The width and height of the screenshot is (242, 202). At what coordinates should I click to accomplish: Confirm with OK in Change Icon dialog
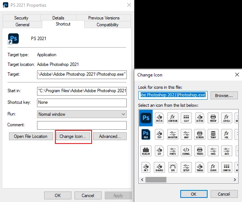tap(194, 194)
